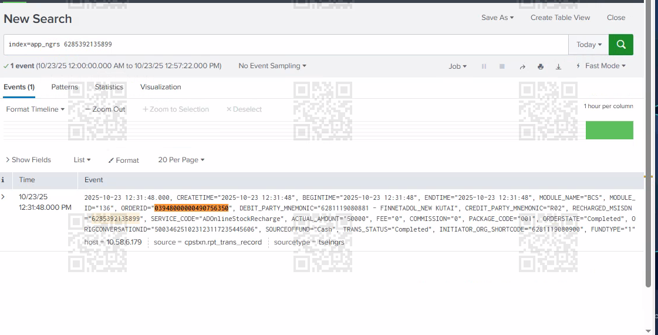Click highlighted ORDERID value 03948000000490756350
The height and width of the screenshot is (335, 658).
pyautogui.click(x=191, y=208)
